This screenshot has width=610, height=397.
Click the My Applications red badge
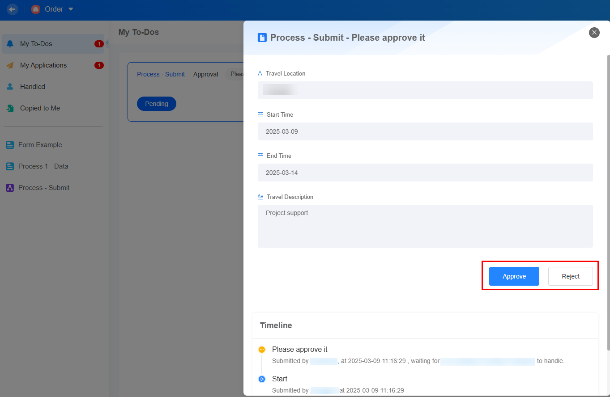coord(99,65)
